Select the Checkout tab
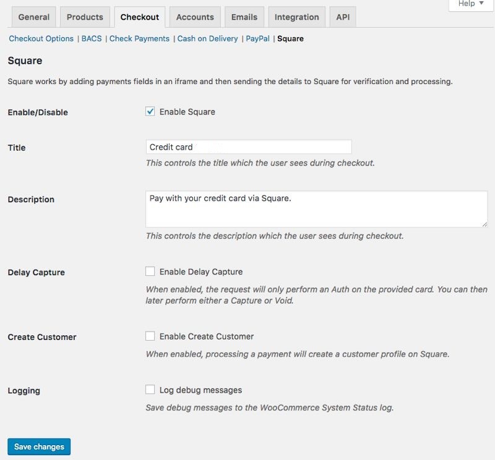495x460 pixels. (140, 17)
